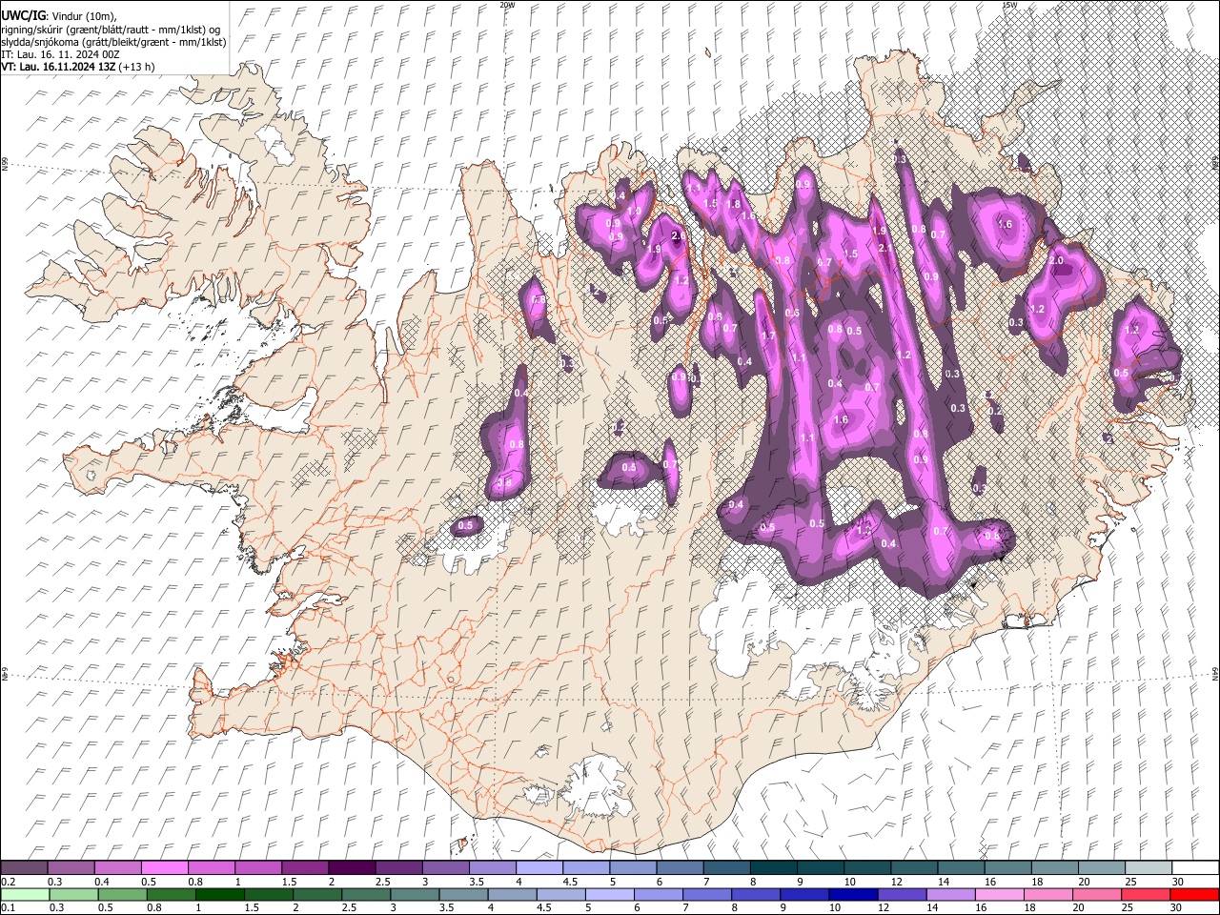Click the '64N' latitude label on right edge
The height and width of the screenshot is (915, 1220).
(x=1215, y=672)
